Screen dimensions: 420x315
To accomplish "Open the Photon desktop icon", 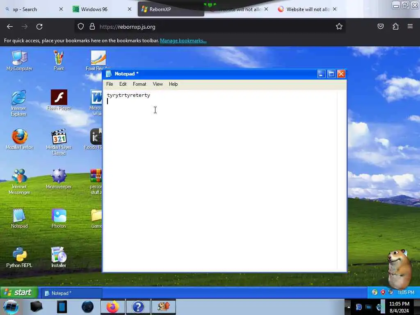I will 59,218.
